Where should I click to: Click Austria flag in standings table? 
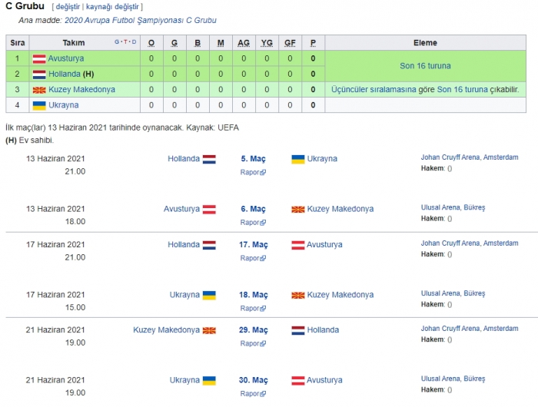[38, 58]
